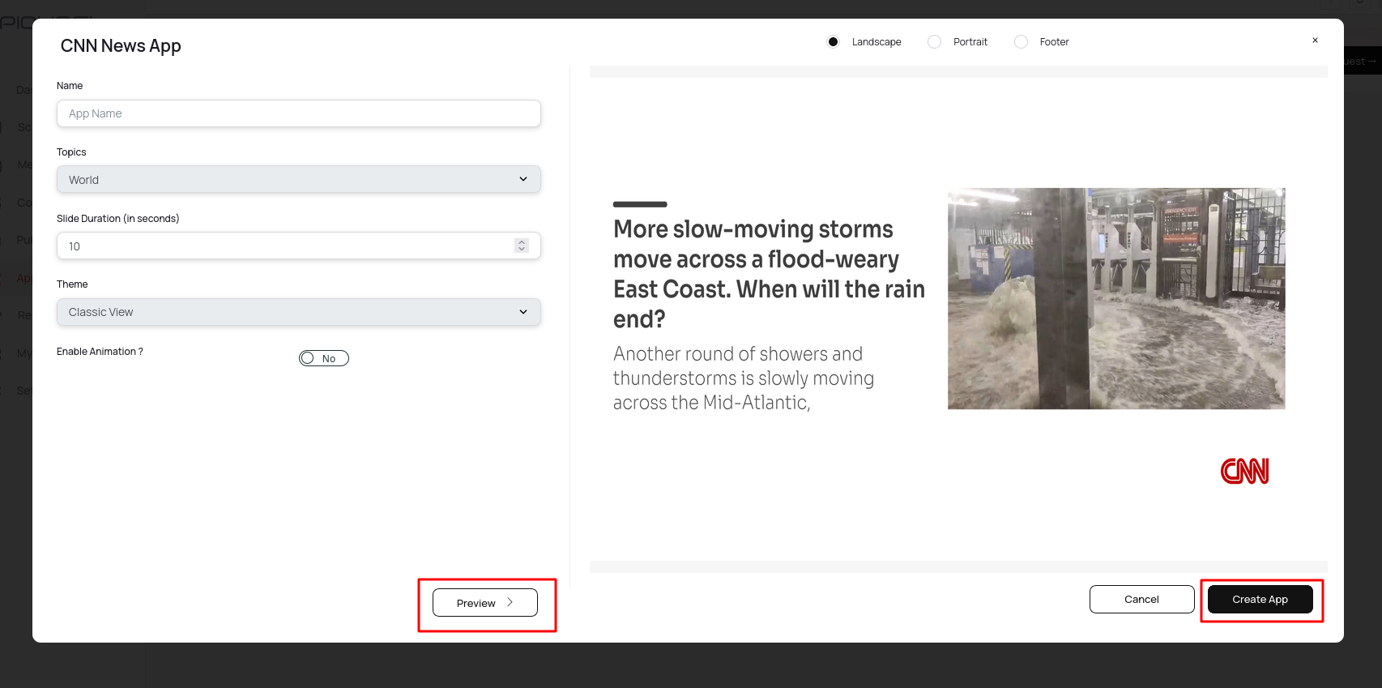The width and height of the screenshot is (1382, 688).
Task: Select the Portrait orientation radio button
Action: 935,42
